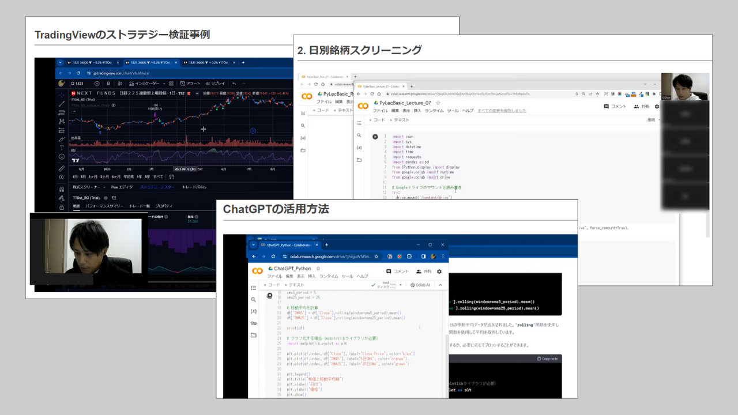Click strategy settings gear next to TTOst_RSI
This screenshot has height=415, width=738.
coord(106,198)
